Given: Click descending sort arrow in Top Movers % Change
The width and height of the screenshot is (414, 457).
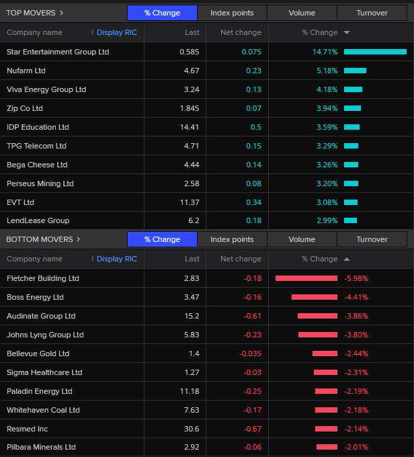Looking at the screenshot, I should [347, 32].
